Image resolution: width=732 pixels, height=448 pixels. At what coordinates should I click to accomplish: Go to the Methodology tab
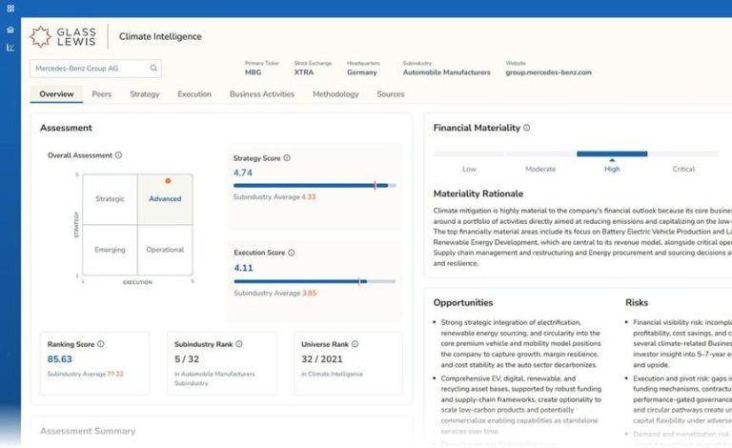pos(335,94)
